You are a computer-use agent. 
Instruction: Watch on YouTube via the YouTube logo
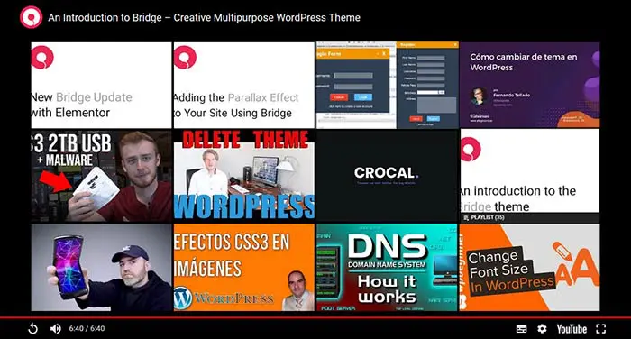[572, 329]
